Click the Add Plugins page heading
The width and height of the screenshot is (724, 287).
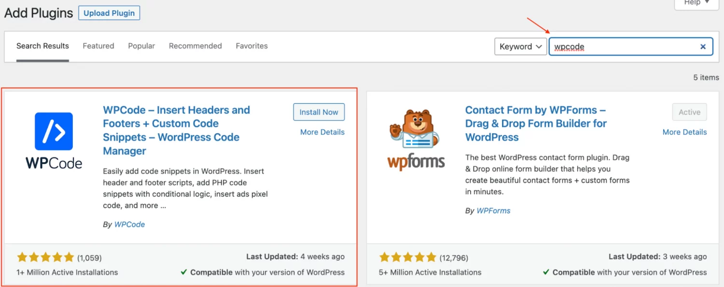[x=39, y=13]
